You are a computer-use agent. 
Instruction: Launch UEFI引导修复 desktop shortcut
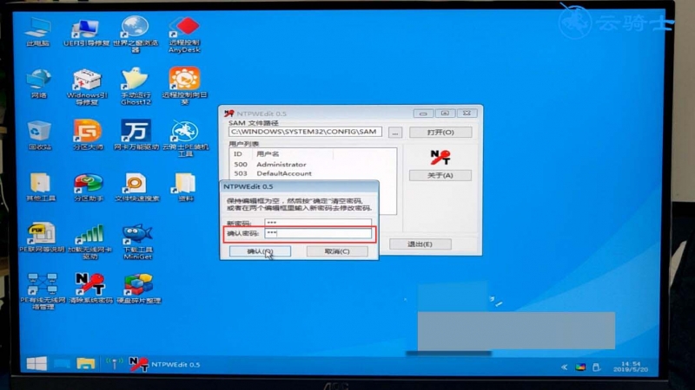pos(86,32)
